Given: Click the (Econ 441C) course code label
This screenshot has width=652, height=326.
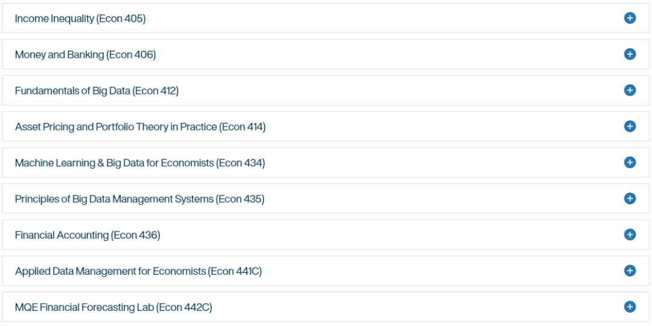Looking at the screenshot, I should pos(235,272).
